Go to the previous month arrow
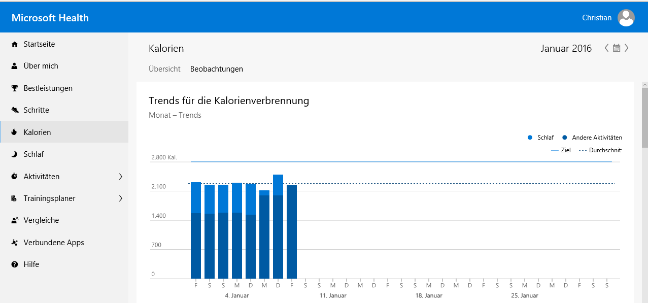Image resolution: width=648 pixels, height=303 pixels. [x=606, y=48]
